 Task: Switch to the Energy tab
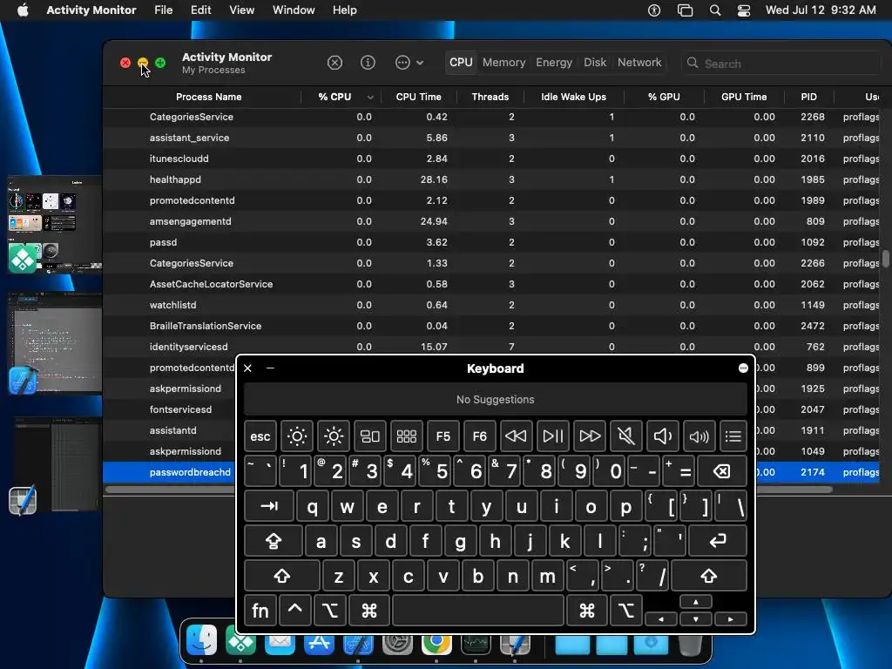tap(554, 63)
